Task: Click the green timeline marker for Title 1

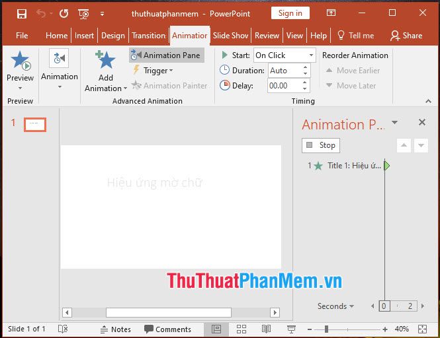Action: point(387,166)
